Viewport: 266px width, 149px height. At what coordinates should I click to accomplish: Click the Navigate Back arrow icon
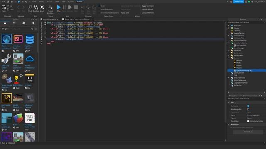(x=18, y=7)
